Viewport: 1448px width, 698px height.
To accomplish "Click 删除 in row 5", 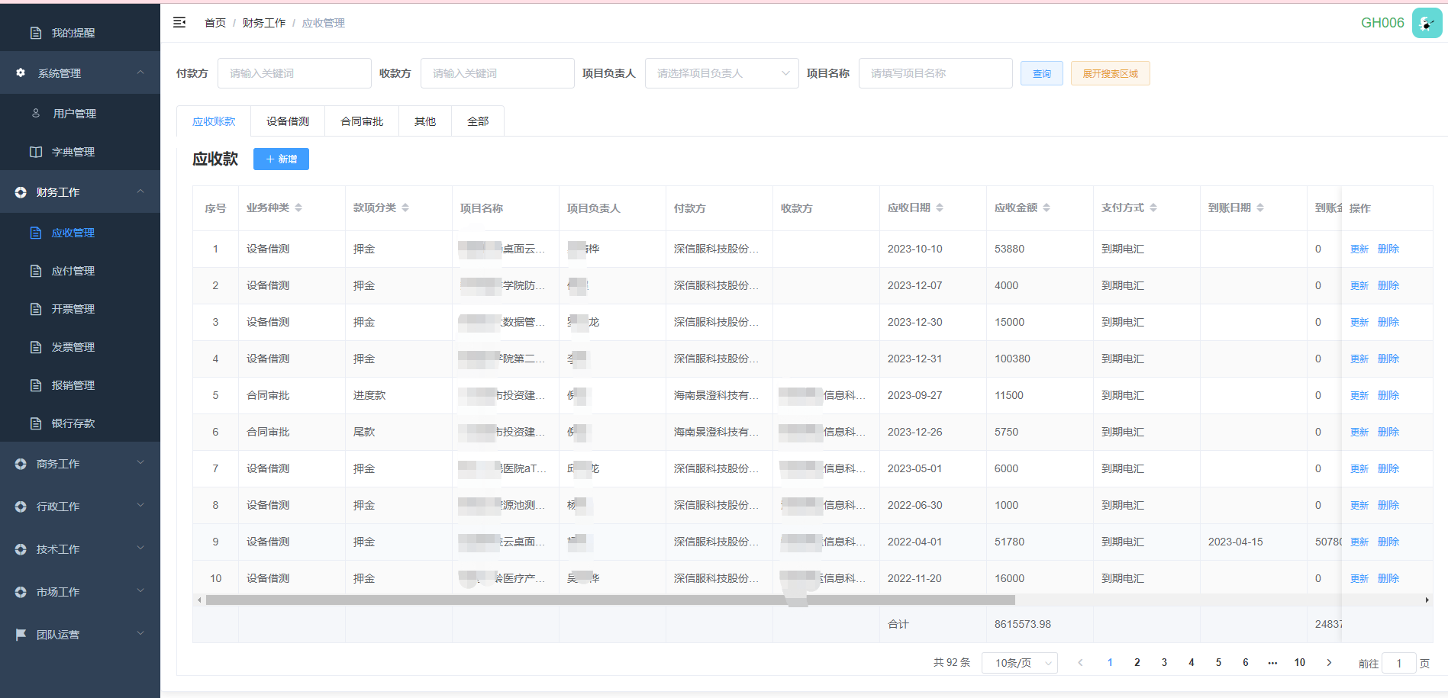I will pyautogui.click(x=1388, y=395).
